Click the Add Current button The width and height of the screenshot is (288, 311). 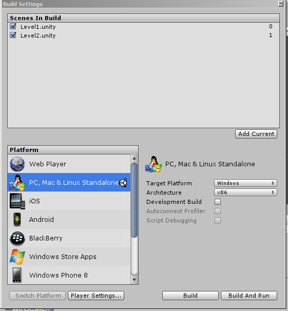point(256,134)
